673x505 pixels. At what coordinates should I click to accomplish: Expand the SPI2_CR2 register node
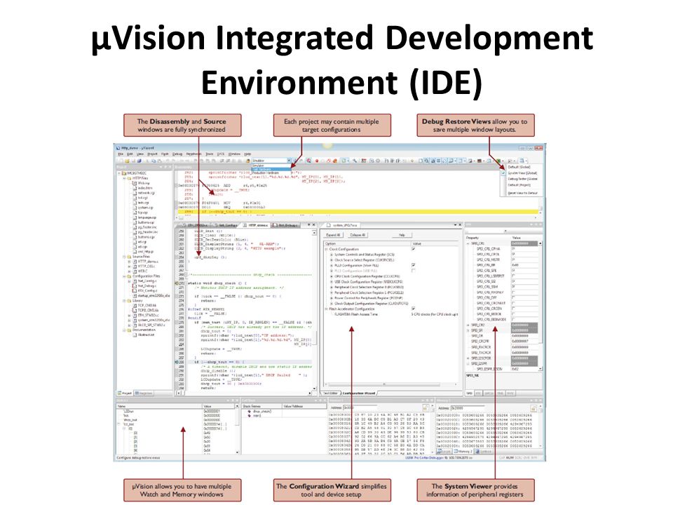468,325
